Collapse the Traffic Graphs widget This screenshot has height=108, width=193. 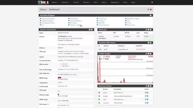[148, 54]
